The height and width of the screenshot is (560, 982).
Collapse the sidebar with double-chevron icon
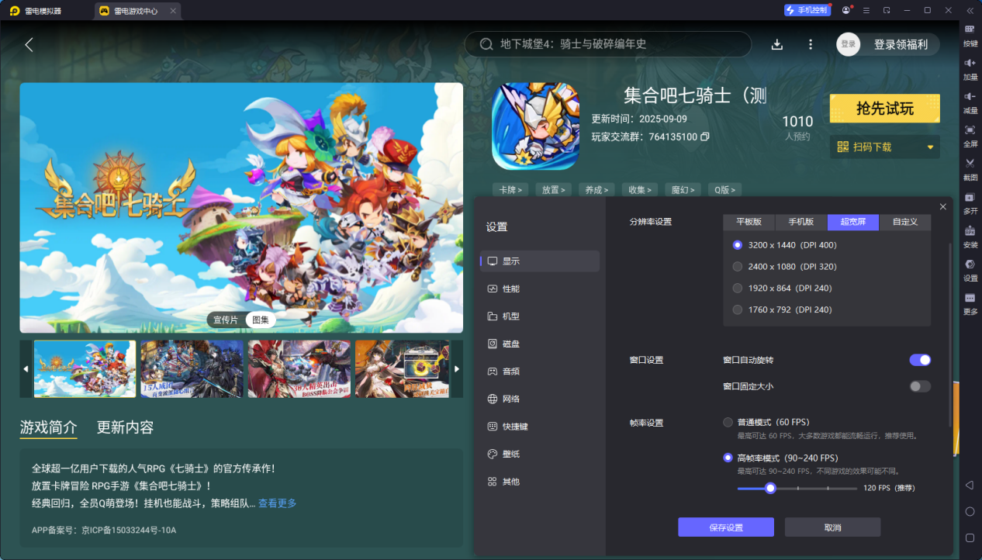tap(970, 10)
